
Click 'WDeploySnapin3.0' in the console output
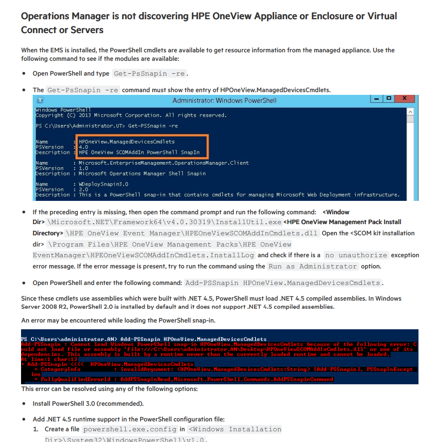click(103, 184)
